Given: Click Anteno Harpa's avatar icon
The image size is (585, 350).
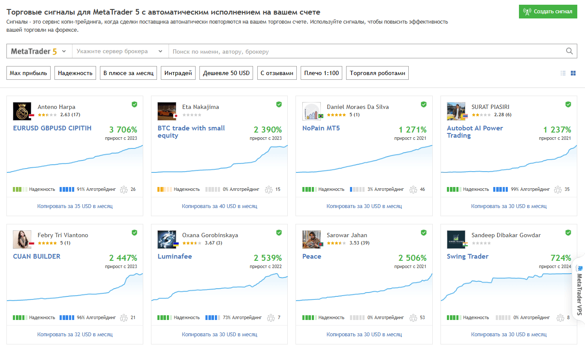Looking at the screenshot, I should point(22,111).
